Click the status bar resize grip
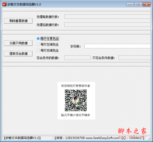Image resolution: width=153 pixels, height=142 pixels. pos(149,138)
